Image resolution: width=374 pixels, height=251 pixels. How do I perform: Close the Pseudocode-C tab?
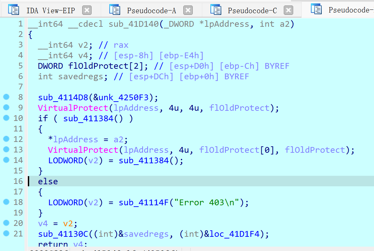[288, 10]
